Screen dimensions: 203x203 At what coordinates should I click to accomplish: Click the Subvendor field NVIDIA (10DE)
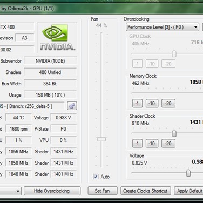click(x=50, y=61)
